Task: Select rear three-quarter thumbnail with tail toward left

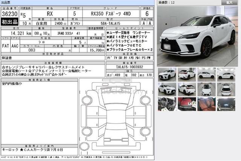Action: click(187, 75)
